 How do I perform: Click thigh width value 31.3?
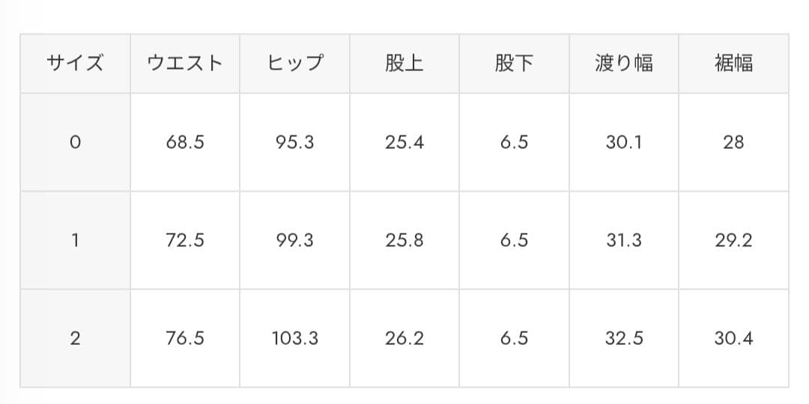[624, 240]
